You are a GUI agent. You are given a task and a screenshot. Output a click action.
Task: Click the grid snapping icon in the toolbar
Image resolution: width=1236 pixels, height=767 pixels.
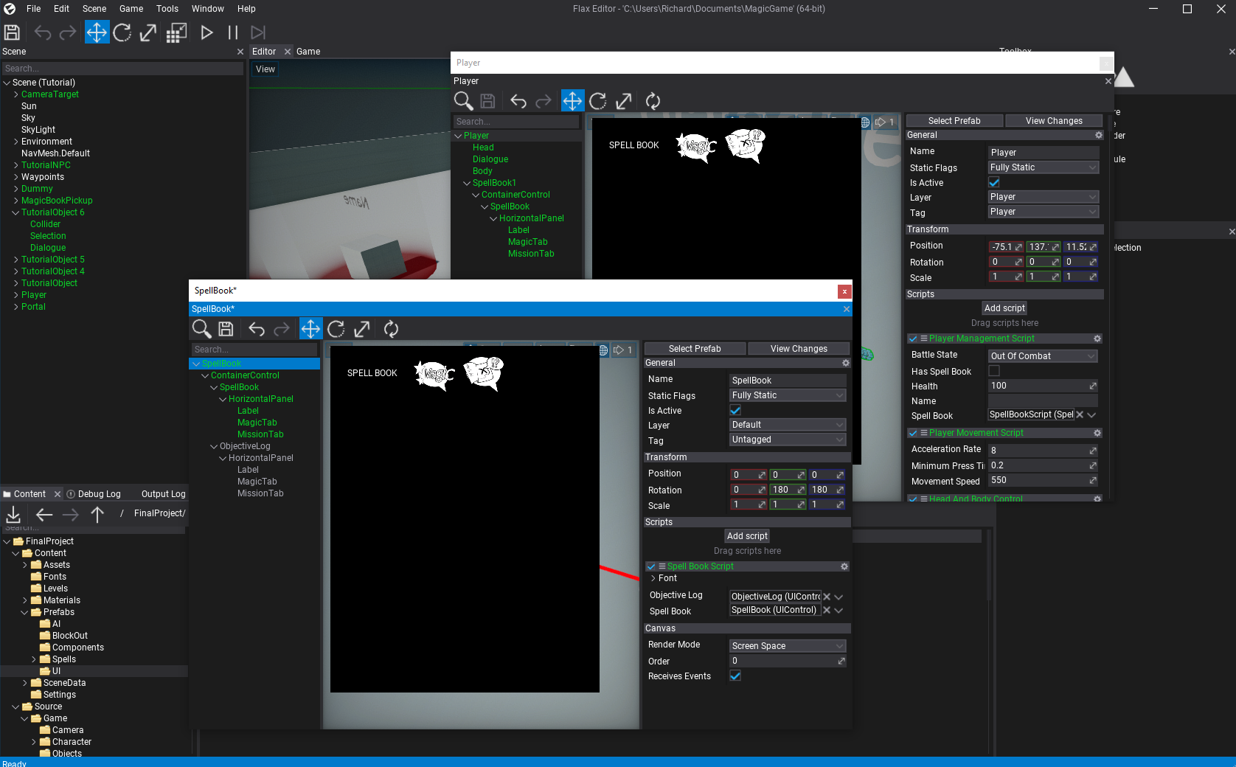[176, 32]
